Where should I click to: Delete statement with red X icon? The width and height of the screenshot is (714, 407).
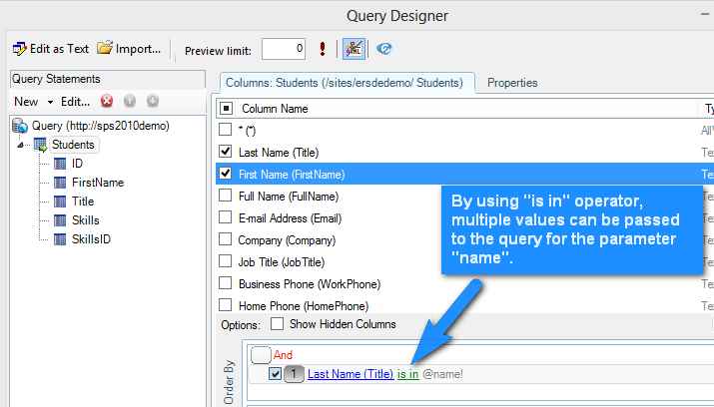pos(108,101)
